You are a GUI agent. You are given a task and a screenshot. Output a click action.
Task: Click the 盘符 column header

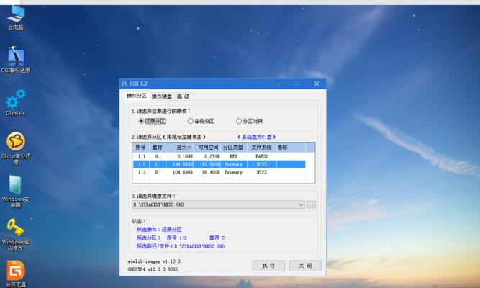click(x=158, y=148)
